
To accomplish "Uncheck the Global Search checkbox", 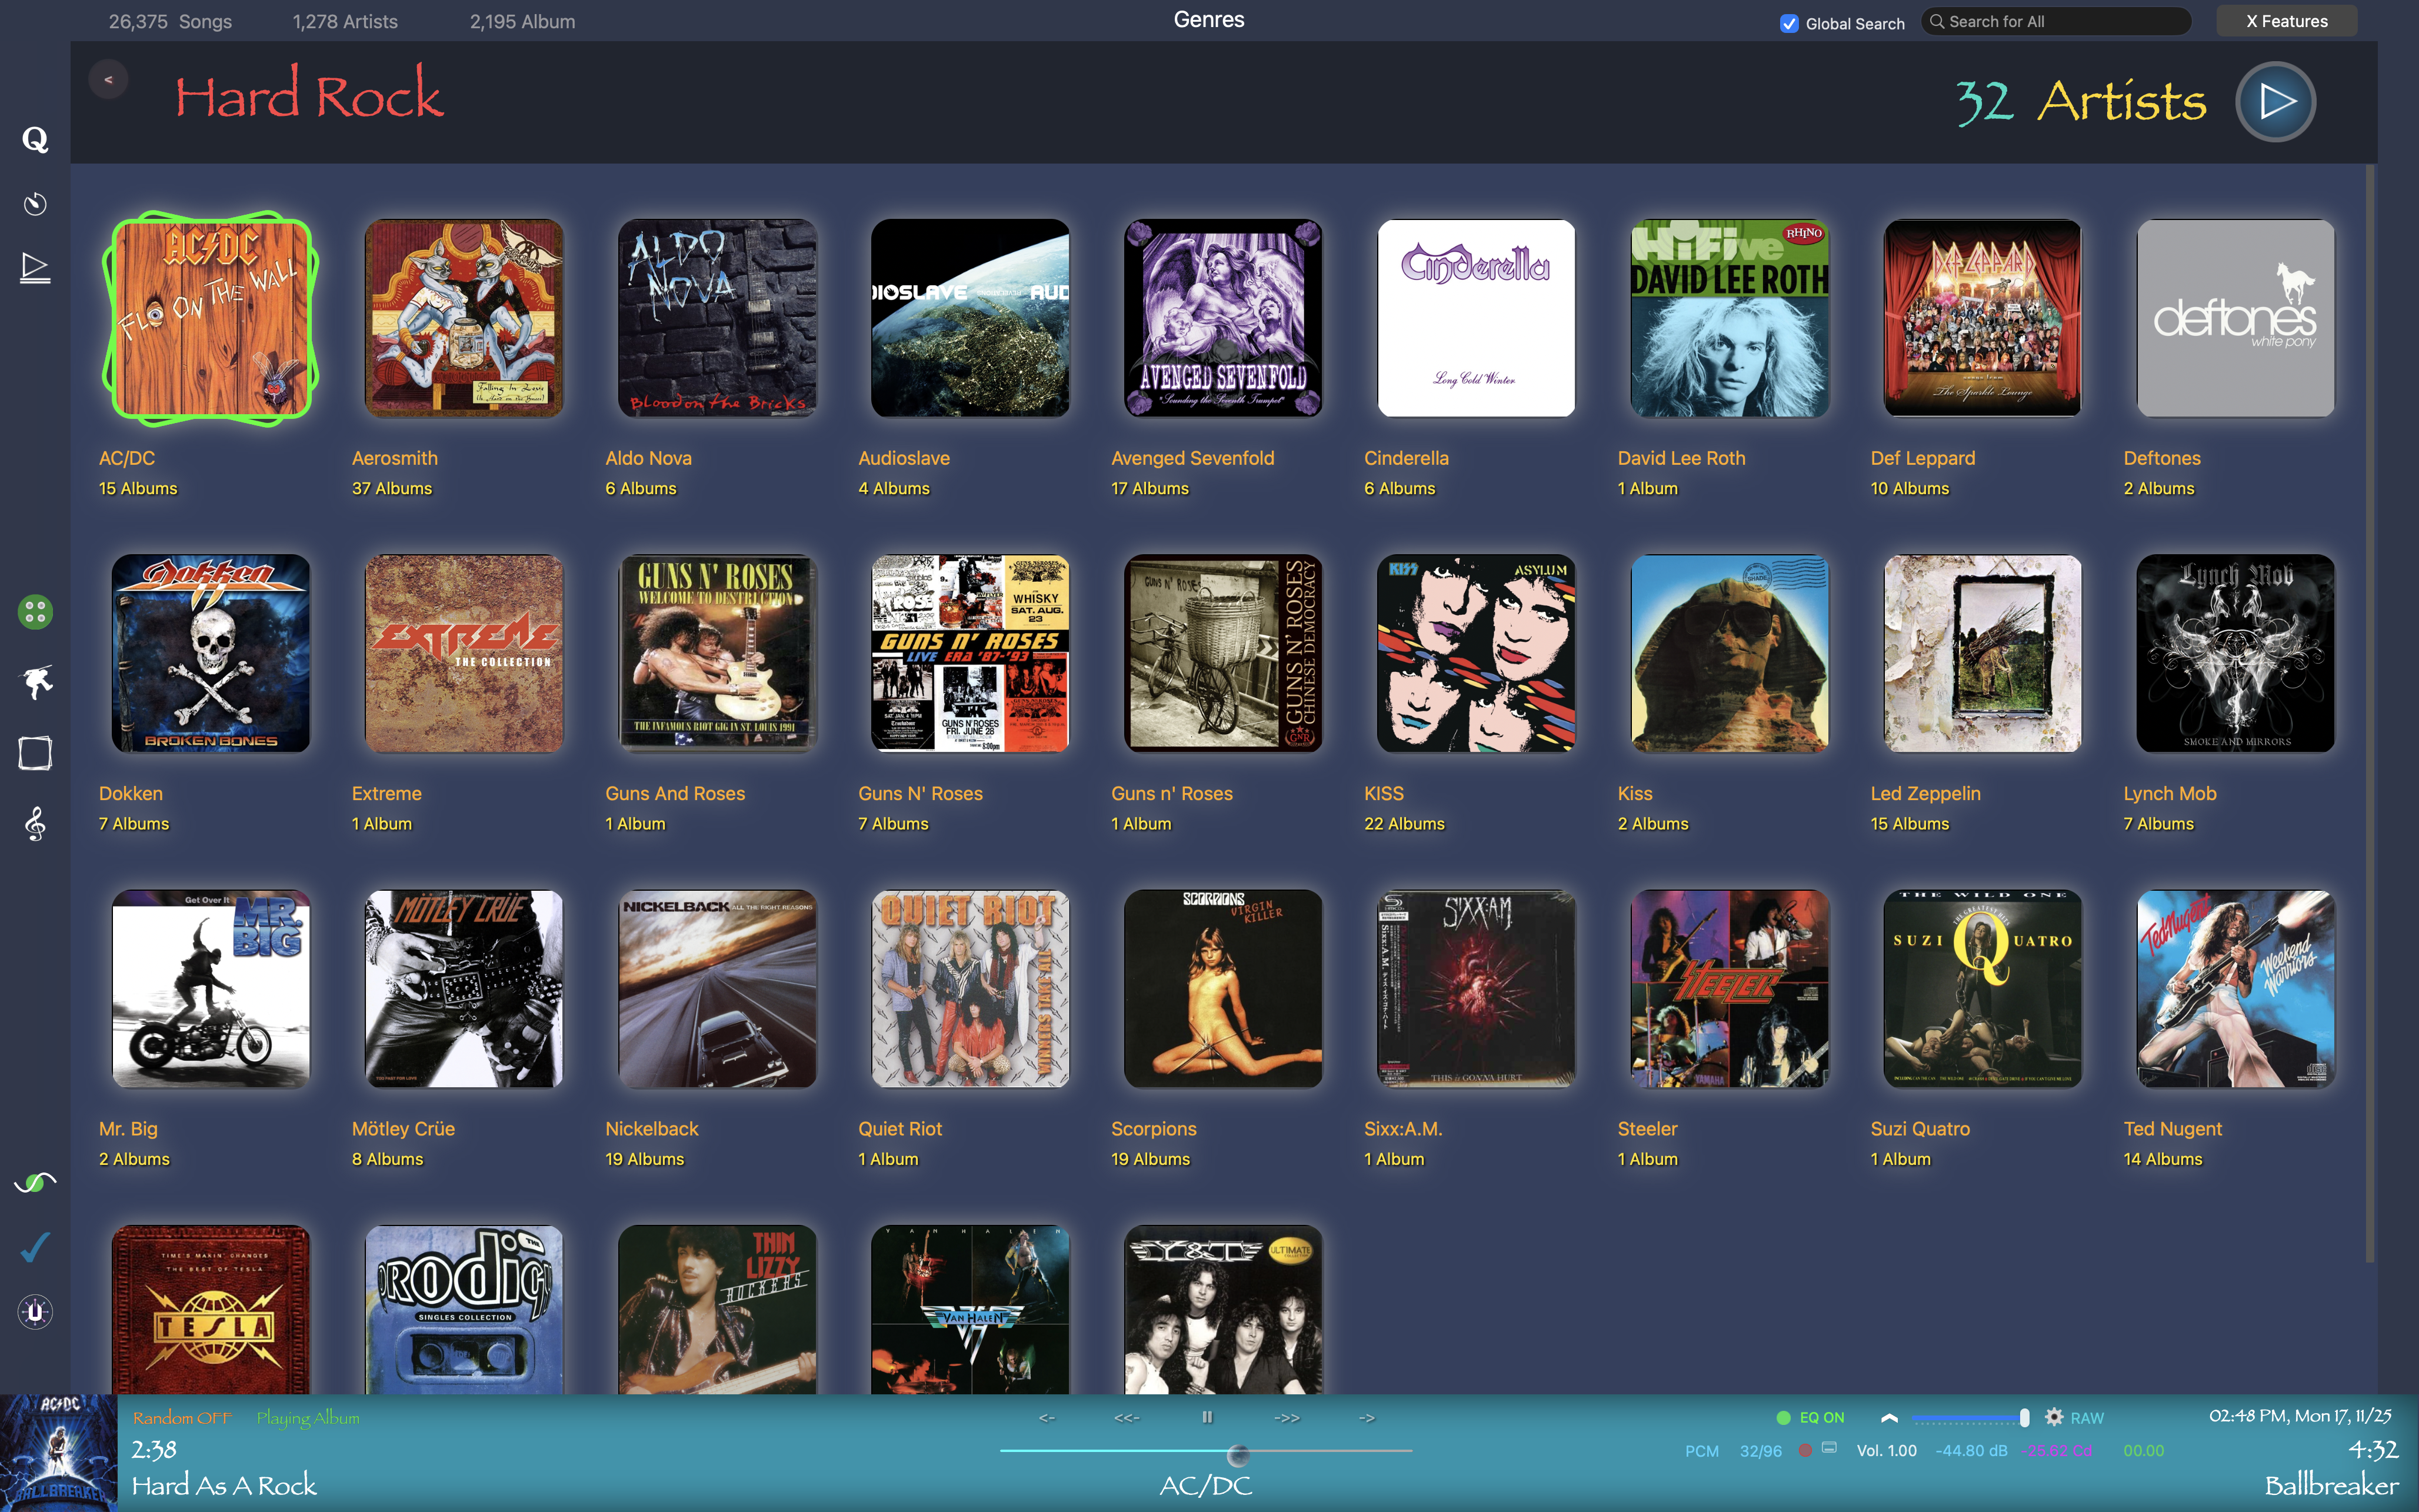I will click(x=1790, y=23).
